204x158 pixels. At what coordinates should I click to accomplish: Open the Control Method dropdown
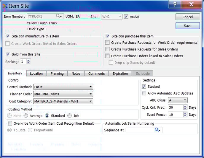(62, 87)
